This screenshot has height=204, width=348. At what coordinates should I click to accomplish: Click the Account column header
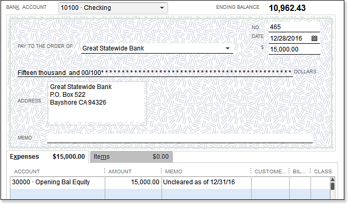click(x=27, y=172)
